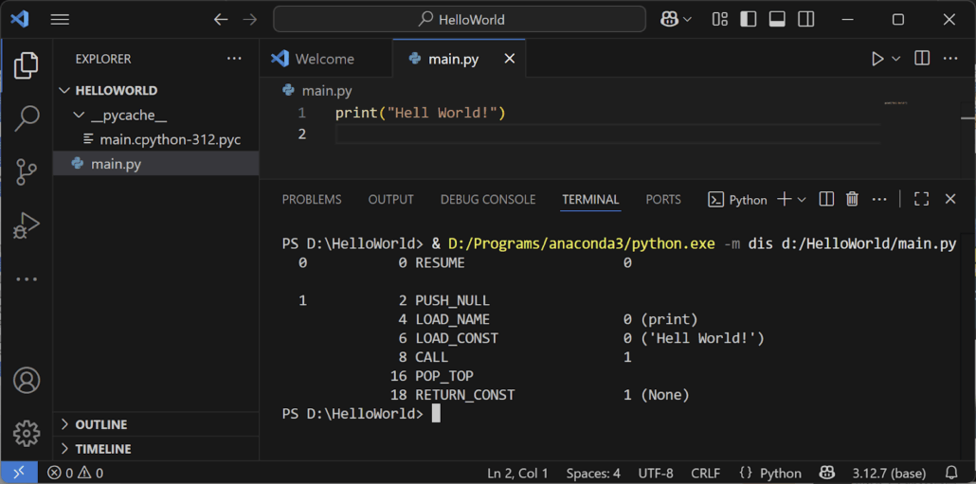Viewport: 976px width, 484px height.
Task: Open the Search view in activity bar
Action: pyautogui.click(x=27, y=118)
